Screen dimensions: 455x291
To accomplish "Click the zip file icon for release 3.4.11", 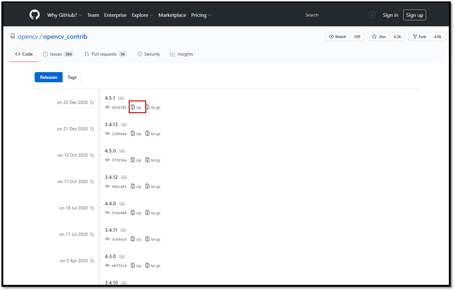I will tap(132, 239).
